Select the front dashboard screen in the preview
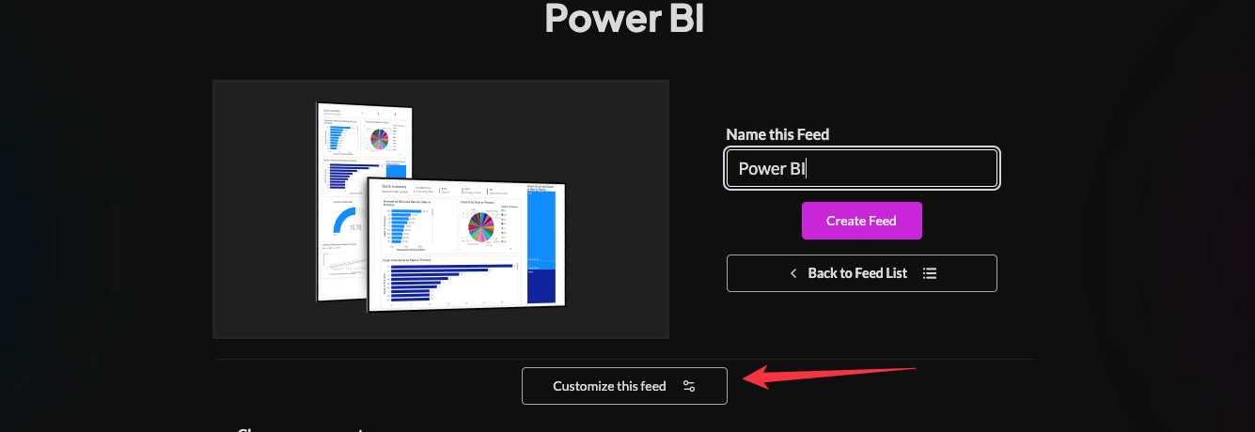The height and width of the screenshot is (432, 1255). (465, 244)
